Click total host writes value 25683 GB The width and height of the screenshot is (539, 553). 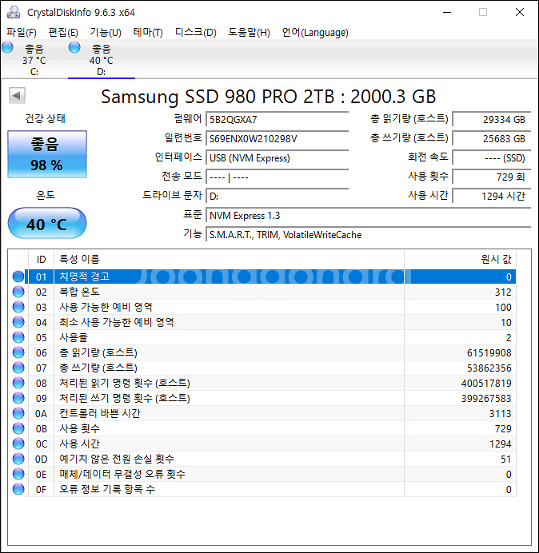tap(492, 138)
